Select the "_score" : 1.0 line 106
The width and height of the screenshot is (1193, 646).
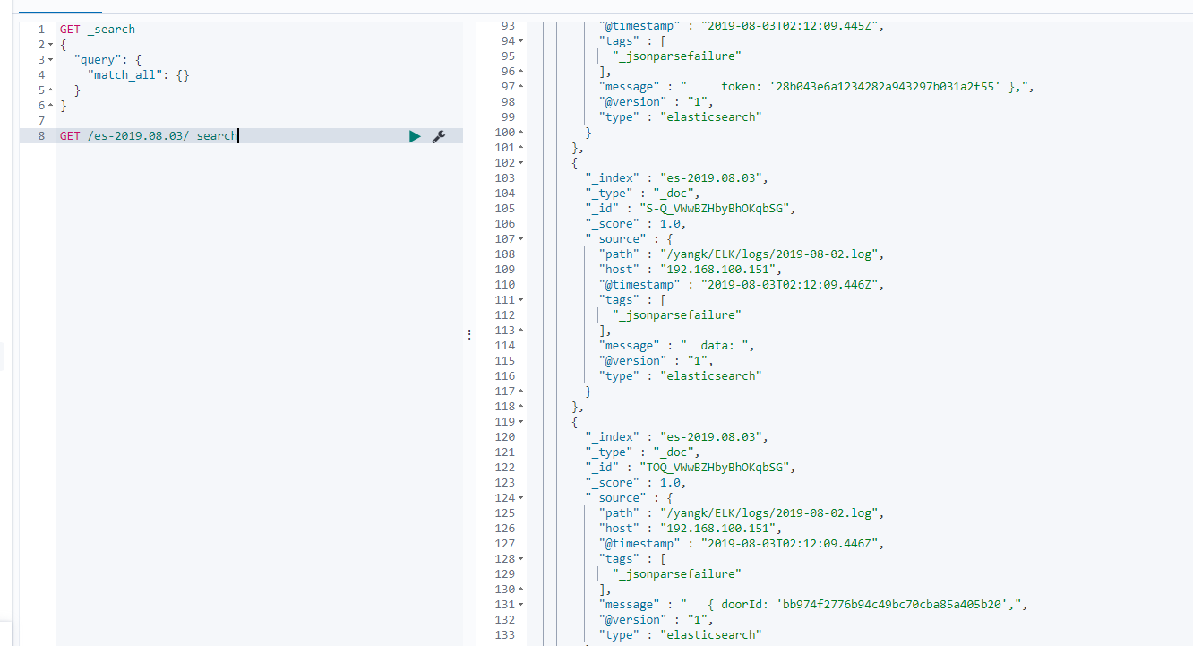point(636,224)
